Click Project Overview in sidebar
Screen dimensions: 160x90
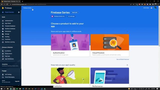point(9,12)
